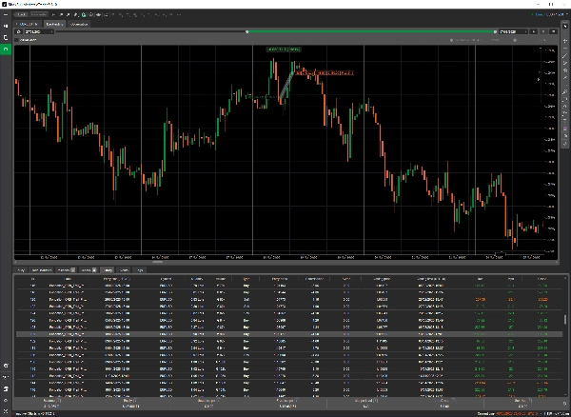Select the highlighted row in history table
Viewport: 571px width, 417px height.
289,334
